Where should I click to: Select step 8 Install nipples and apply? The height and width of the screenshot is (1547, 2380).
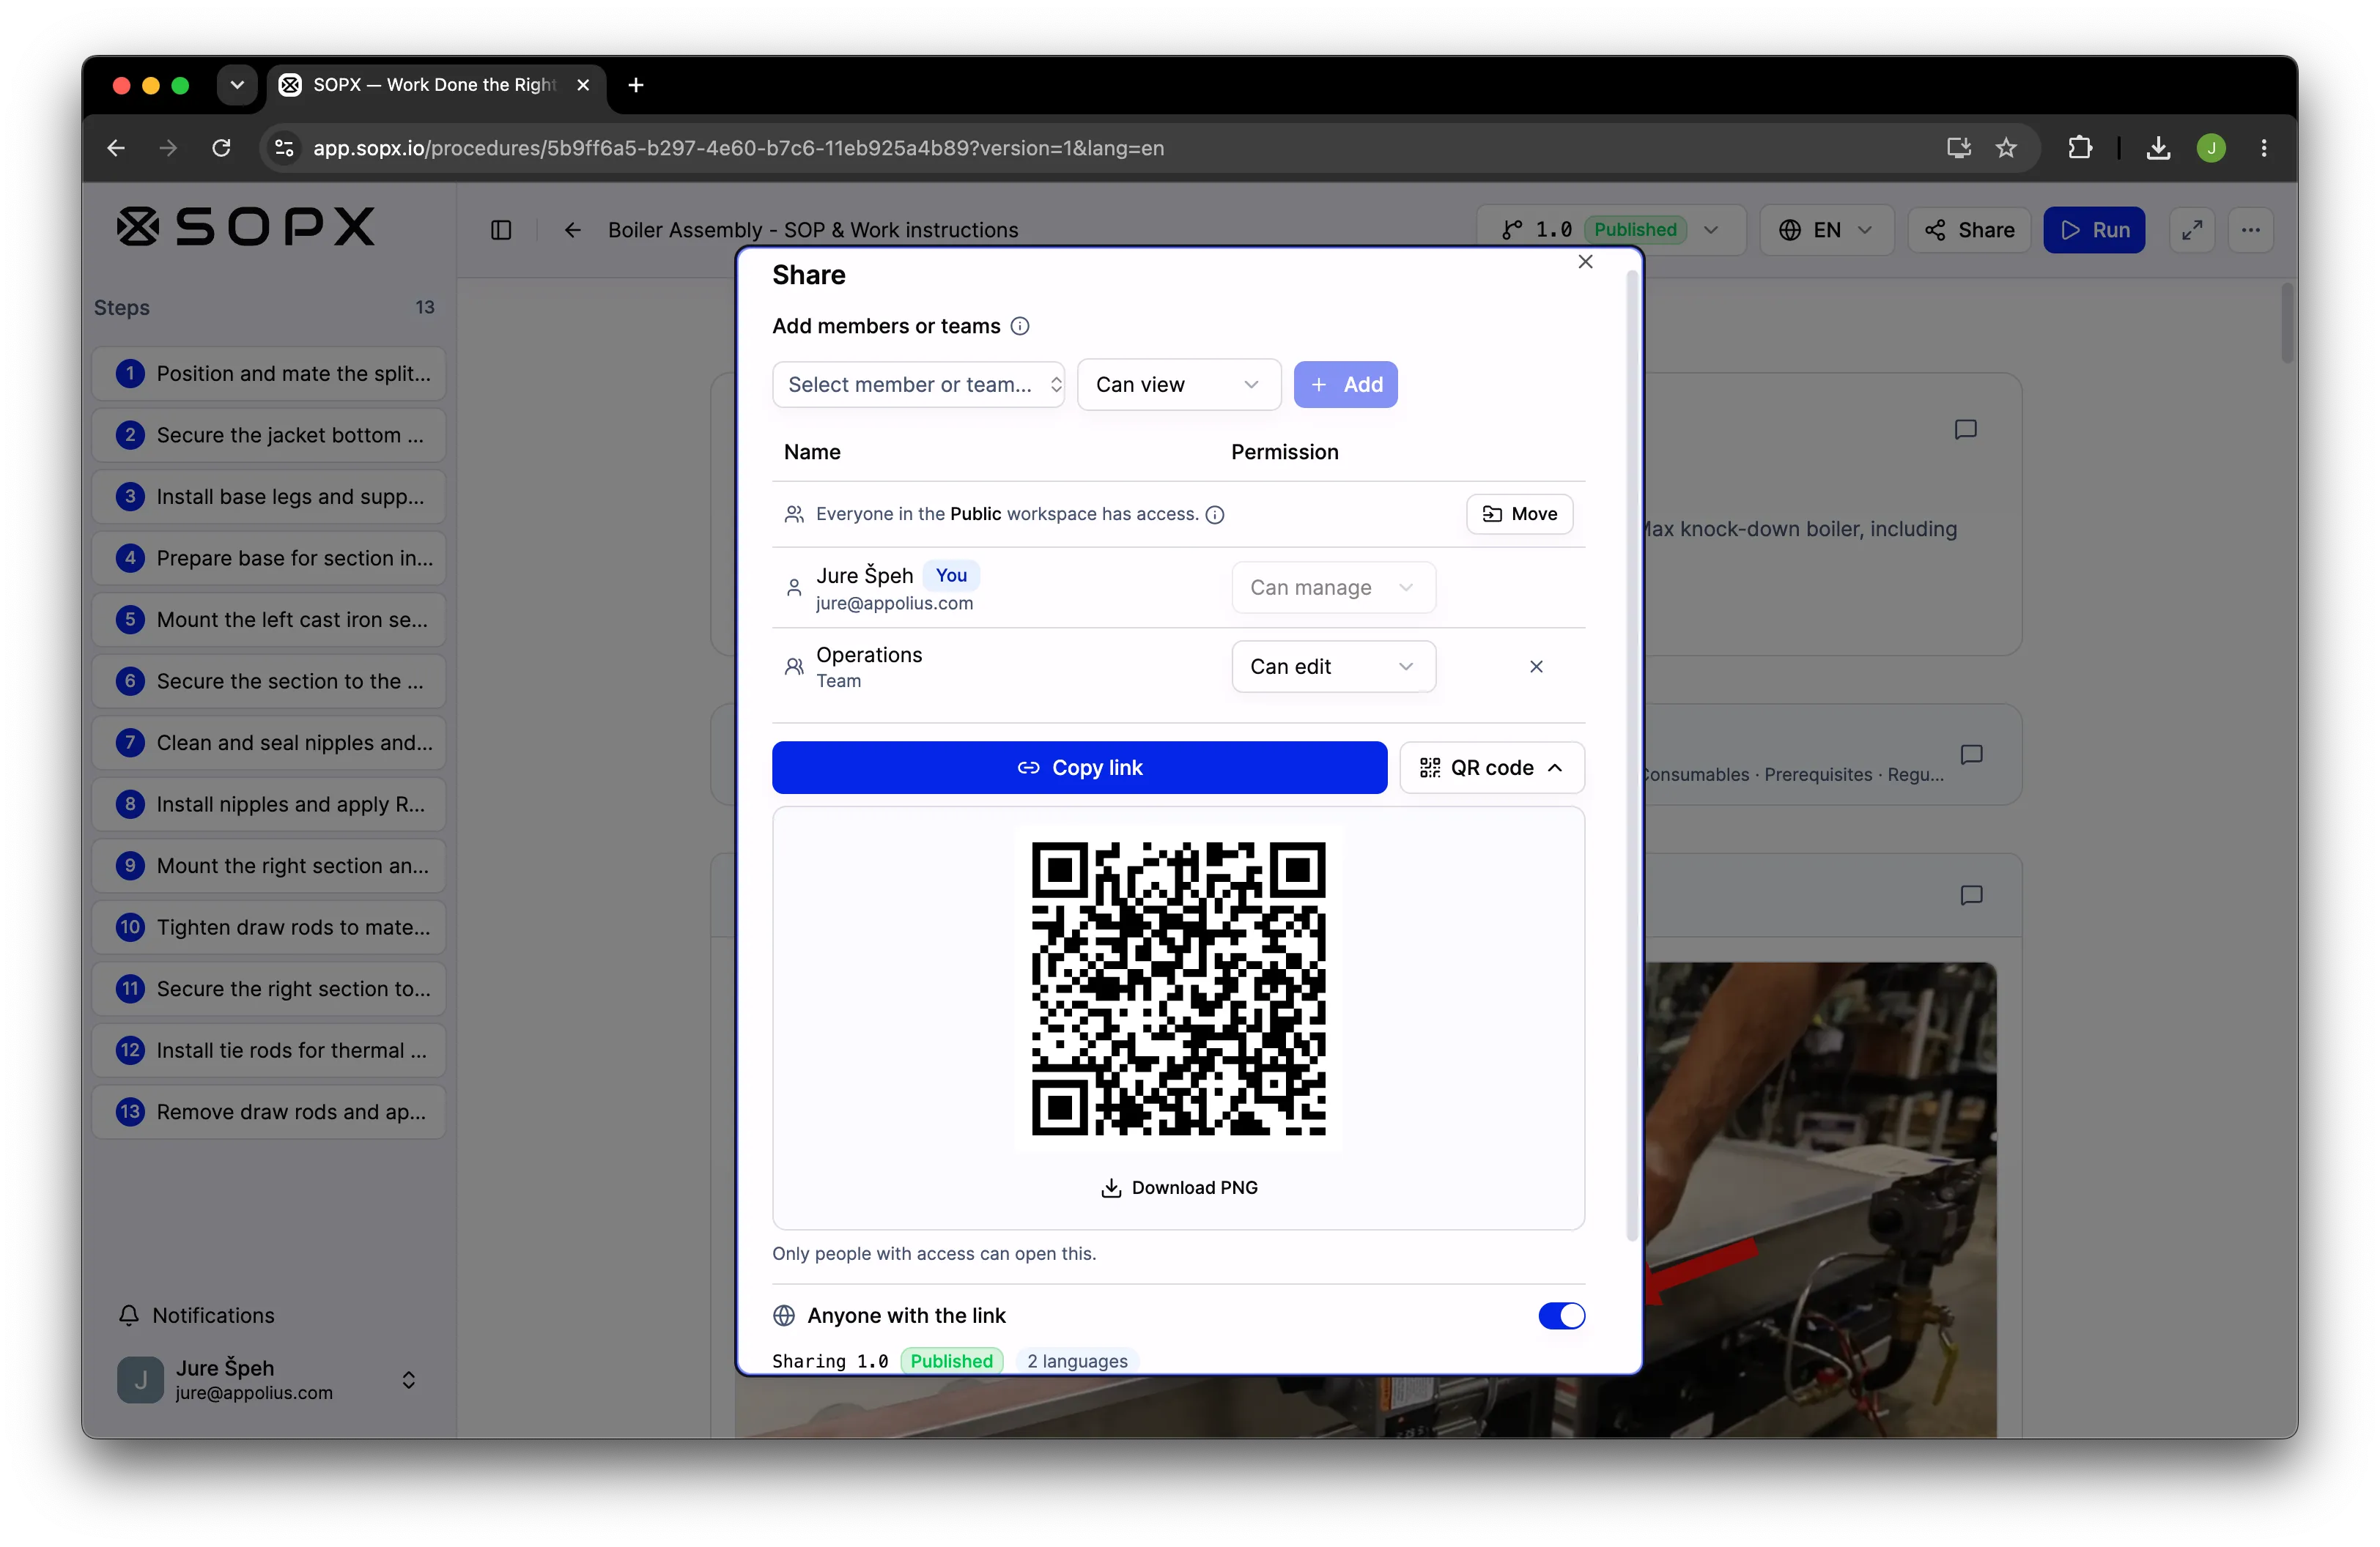coord(269,804)
